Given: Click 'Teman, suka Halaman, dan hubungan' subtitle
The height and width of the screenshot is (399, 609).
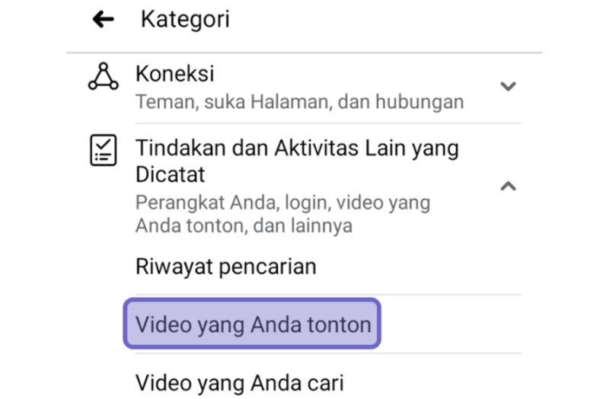Looking at the screenshot, I should pos(299,102).
